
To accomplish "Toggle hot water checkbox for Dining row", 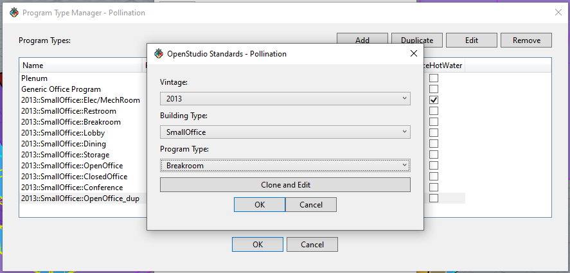I will [434, 144].
